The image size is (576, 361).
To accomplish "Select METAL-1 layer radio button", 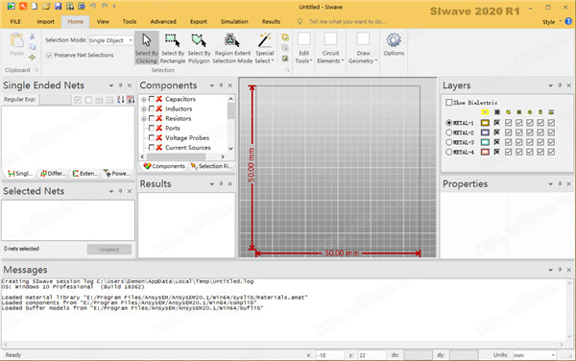I will pos(448,123).
